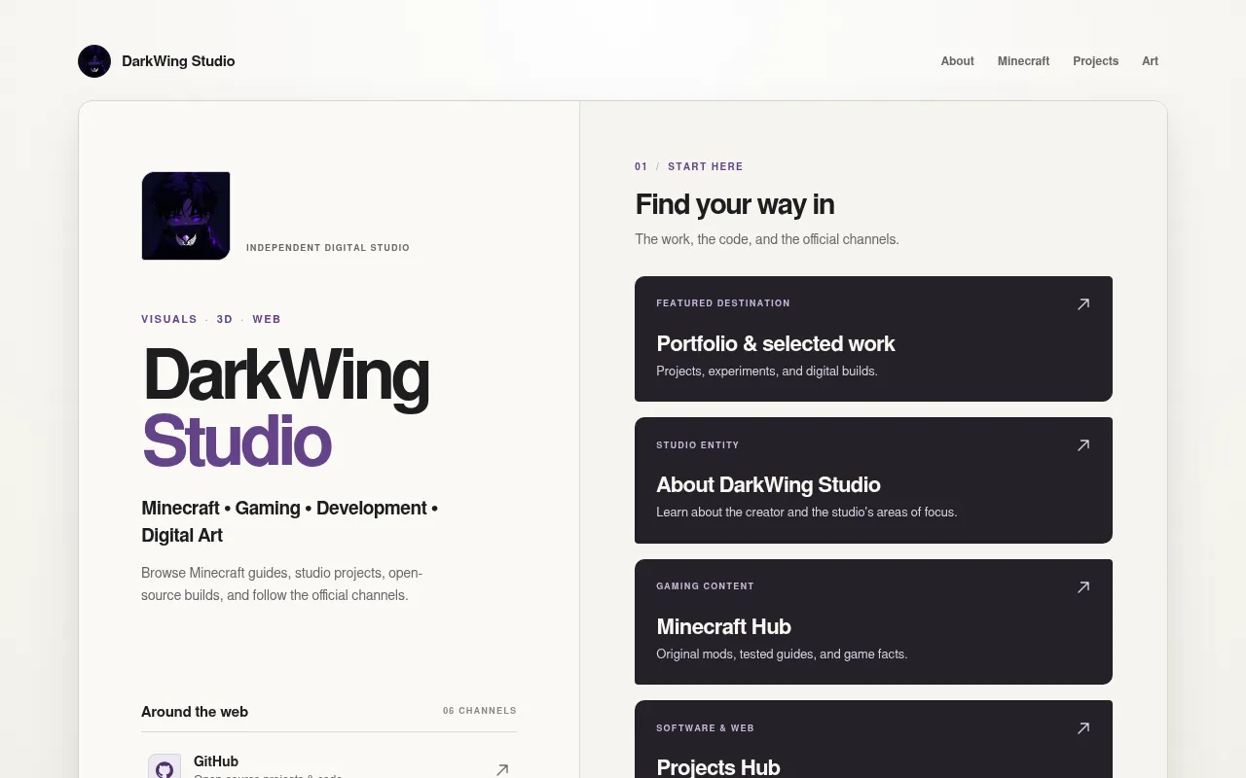Click the "Find your way in" heading

point(735,204)
